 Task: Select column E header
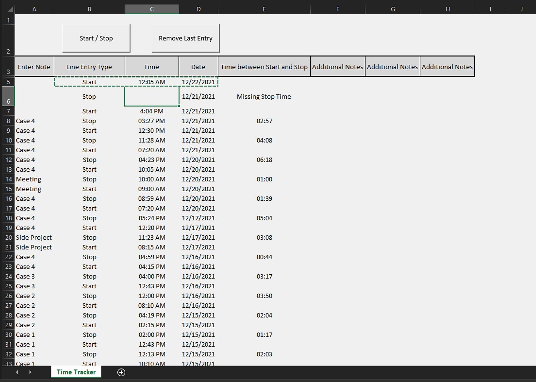(x=264, y=9)
